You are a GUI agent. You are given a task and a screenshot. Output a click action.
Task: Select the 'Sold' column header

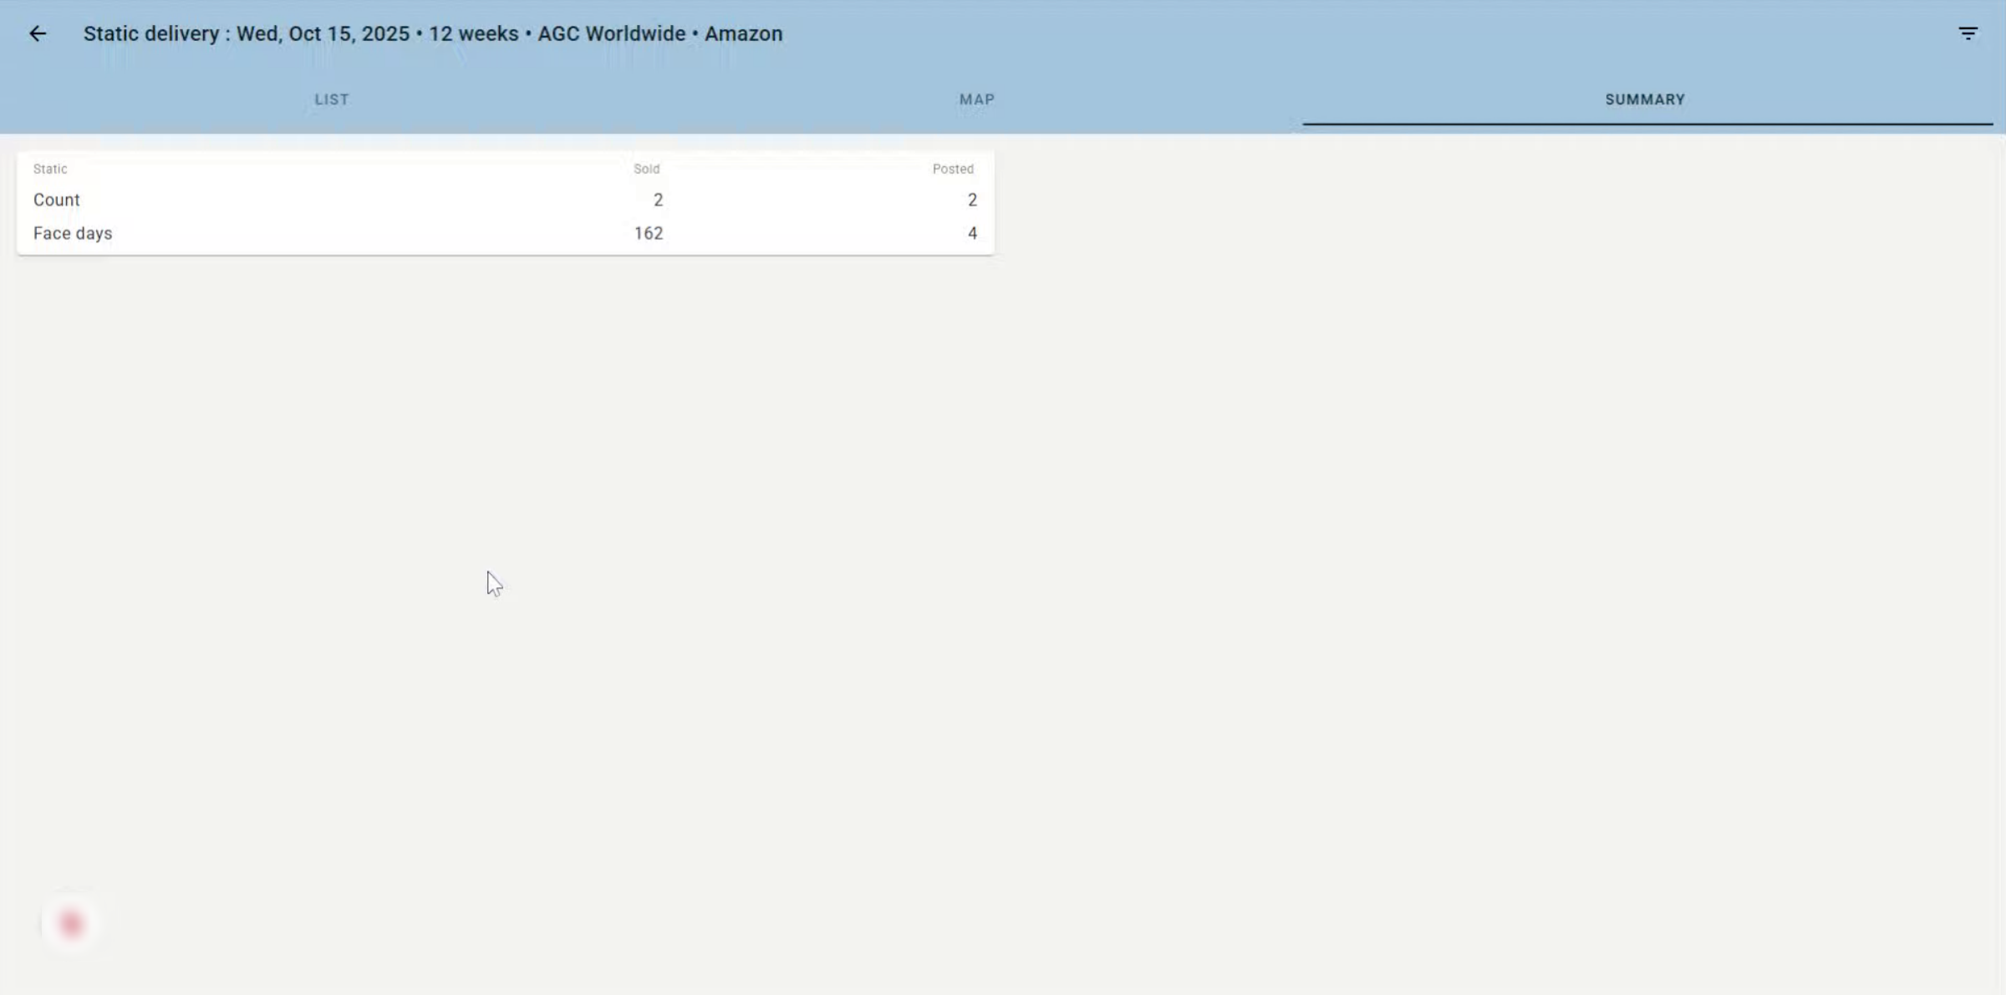pos(646,169)
